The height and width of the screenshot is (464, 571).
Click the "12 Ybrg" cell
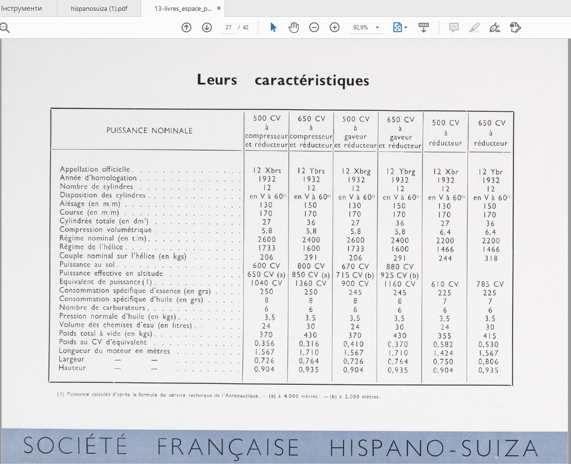tap(401, 171)
